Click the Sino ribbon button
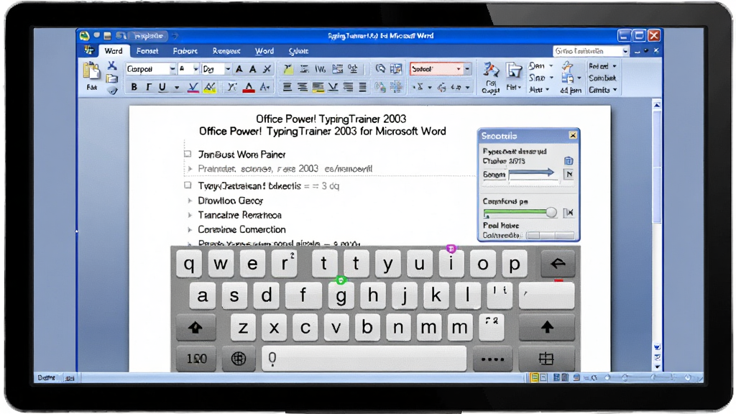This screenshot has height=414, width=736. [540, 78]
